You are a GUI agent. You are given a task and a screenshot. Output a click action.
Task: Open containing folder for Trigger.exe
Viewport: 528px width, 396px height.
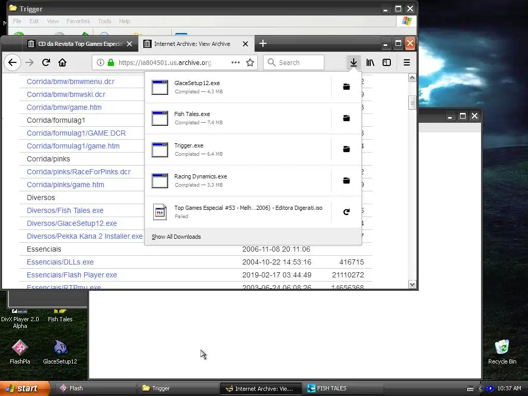click(346, 149)
